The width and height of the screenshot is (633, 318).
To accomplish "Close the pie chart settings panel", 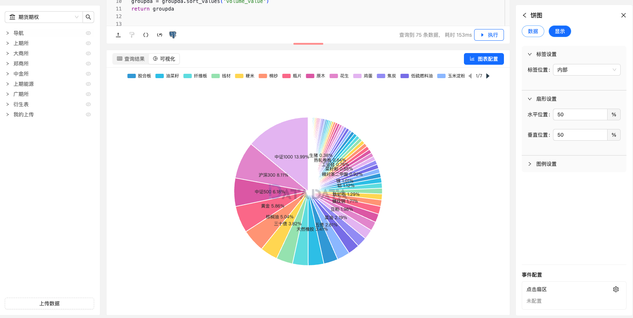I will [624, 15].
